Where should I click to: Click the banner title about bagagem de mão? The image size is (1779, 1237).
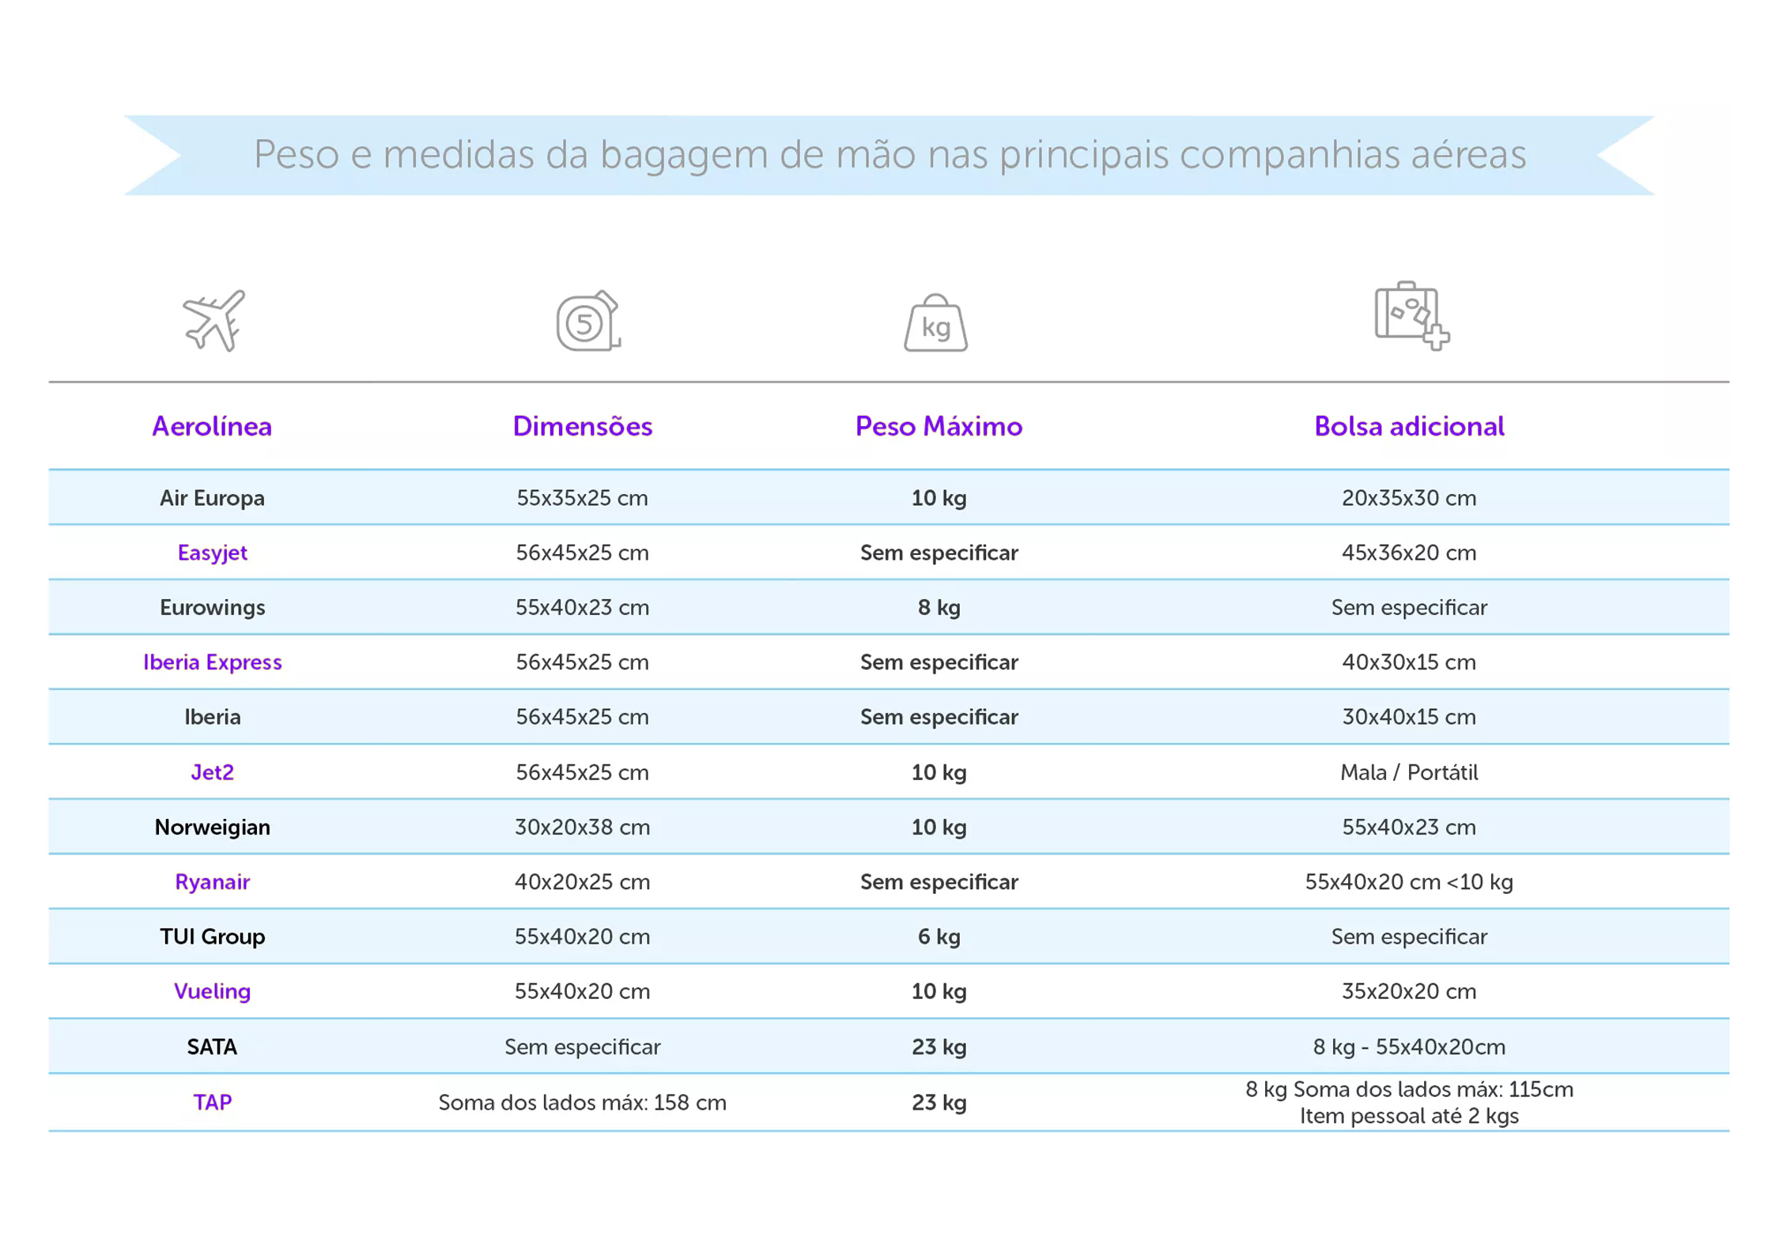(x=889, y=154)
